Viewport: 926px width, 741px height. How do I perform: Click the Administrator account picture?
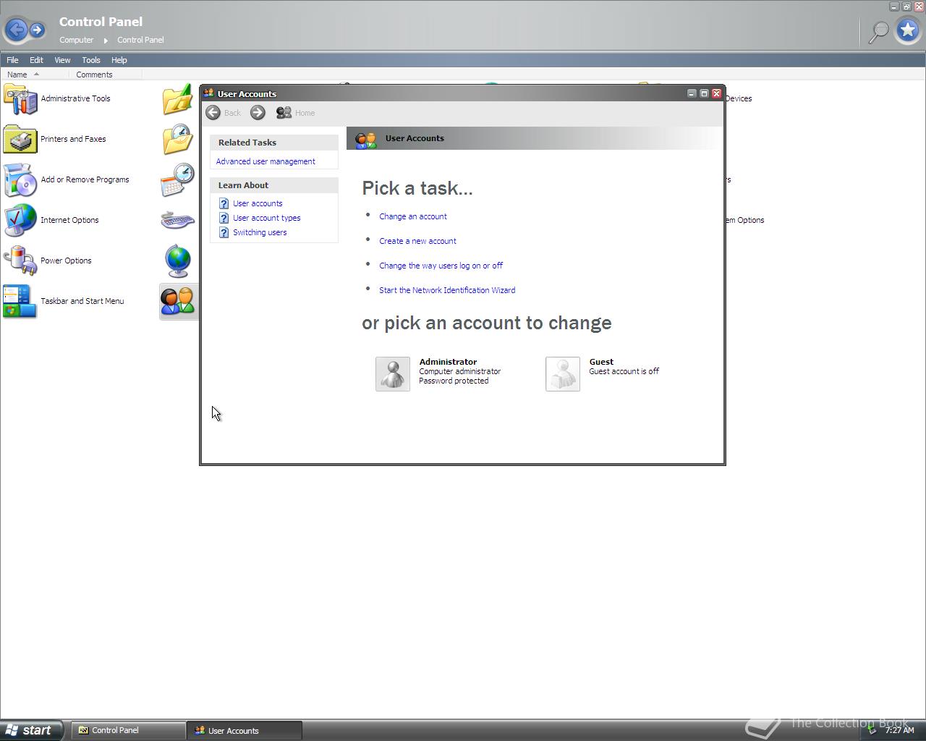coord(393,374)
